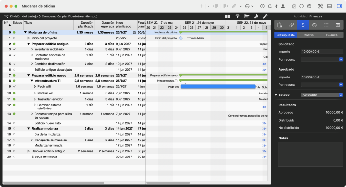This screenshot has width=346, height=187.
Task: Select the clipboard inspector tab
Action: click(x=280, y=25)
